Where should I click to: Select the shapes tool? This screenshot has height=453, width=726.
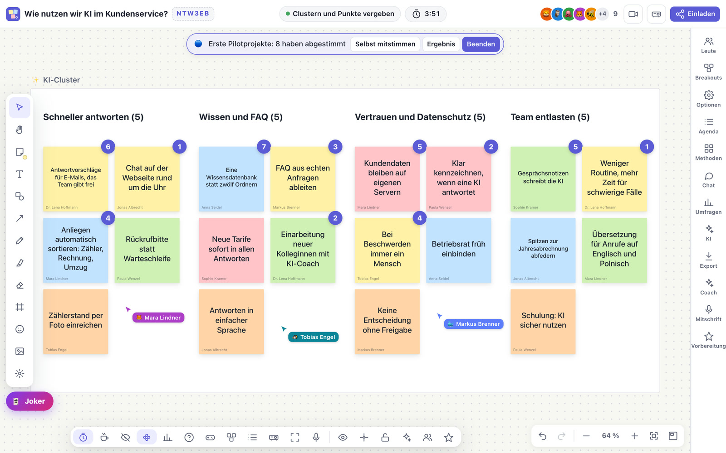(x=20, y=197)
